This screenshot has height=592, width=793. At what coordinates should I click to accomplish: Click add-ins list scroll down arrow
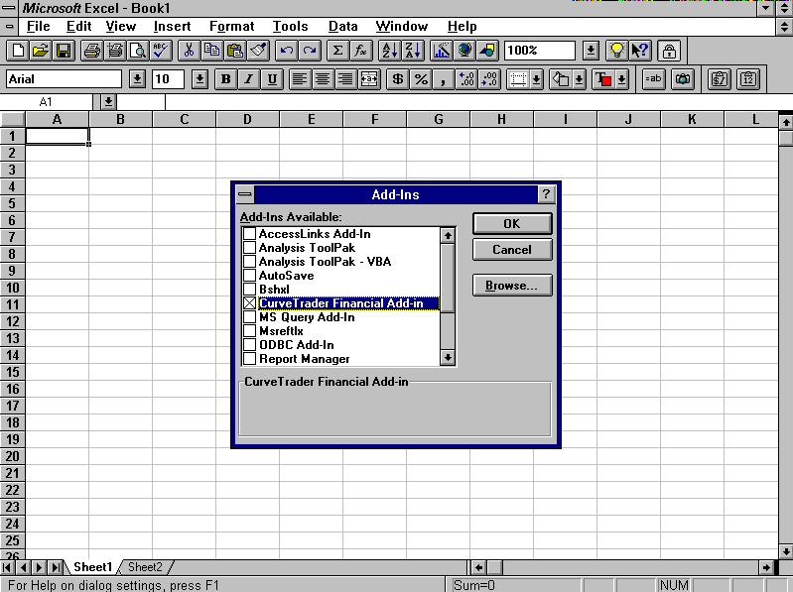click(x=448, y=358)
